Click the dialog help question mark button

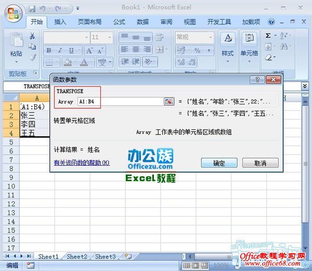(x=257, y=80)
